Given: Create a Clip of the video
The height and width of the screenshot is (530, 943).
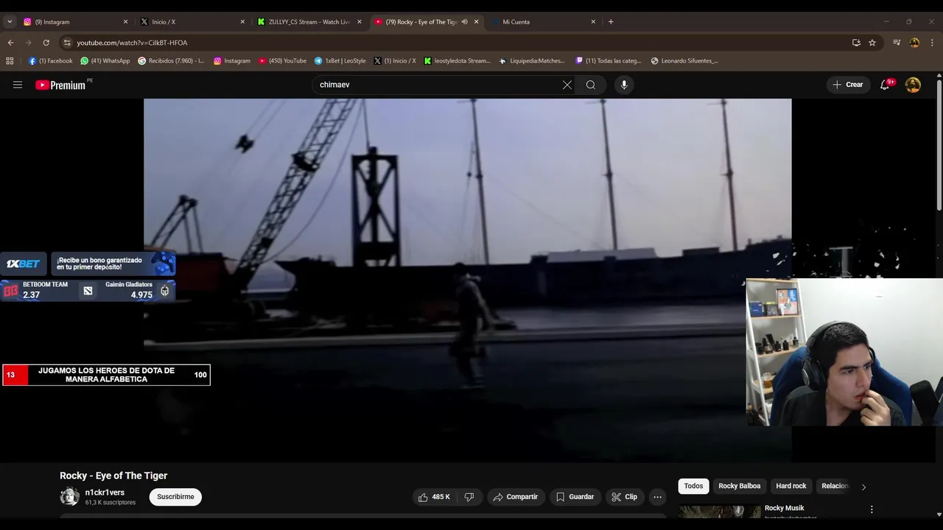Looking at the screenshot, I should click(x=624, y=497).
